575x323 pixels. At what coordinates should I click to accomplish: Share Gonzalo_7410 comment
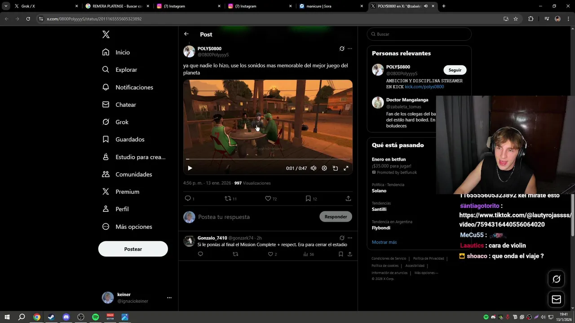pos(349,254)
